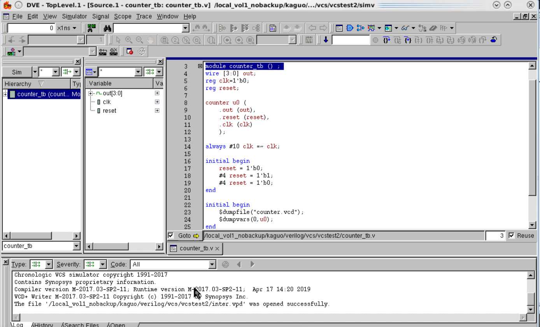Click the simulation time input field
The height and width of the screenshot is (327, 540).
[x=32, y=28]
